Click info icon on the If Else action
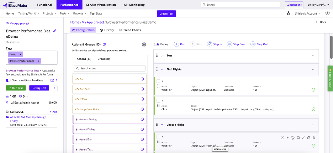 tap(142, 99)
